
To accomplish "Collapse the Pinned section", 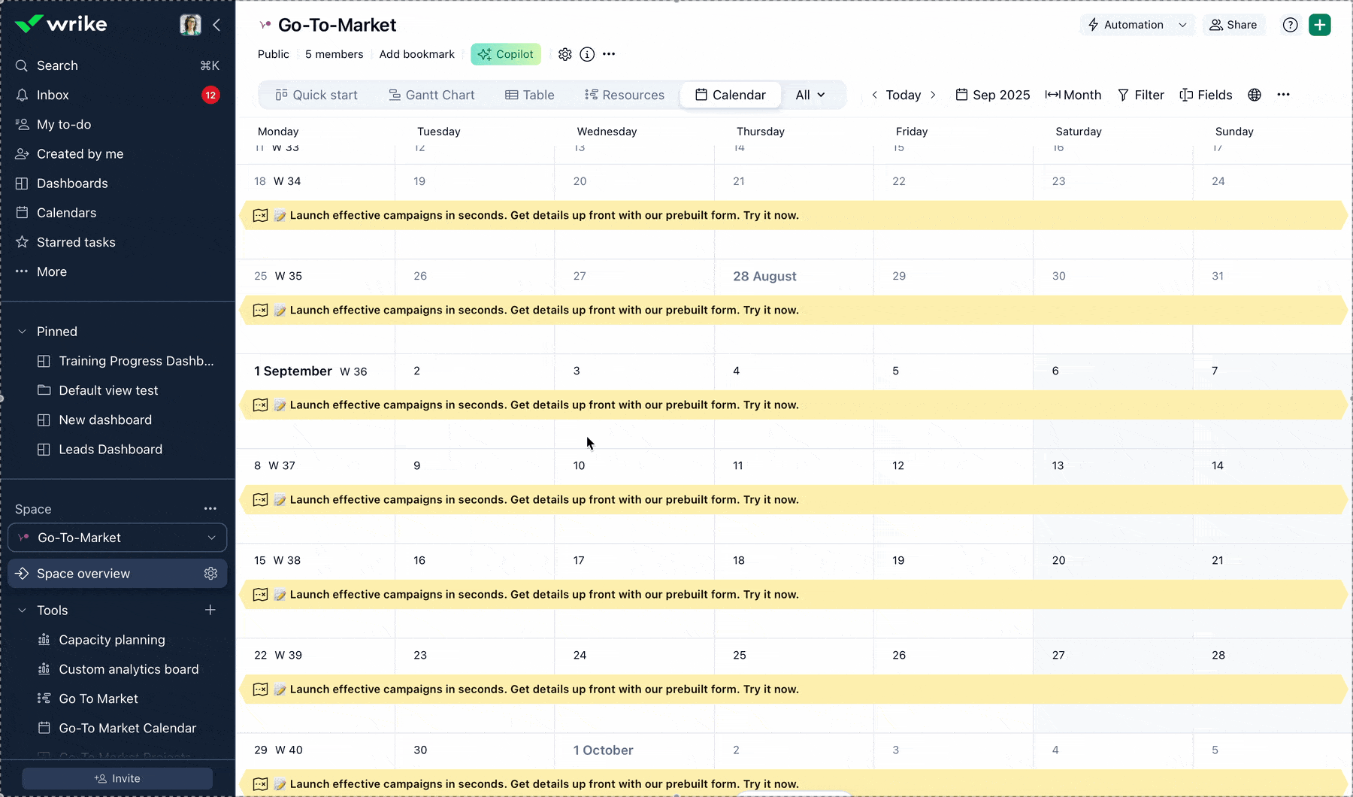I will click(x=20, y=331).
